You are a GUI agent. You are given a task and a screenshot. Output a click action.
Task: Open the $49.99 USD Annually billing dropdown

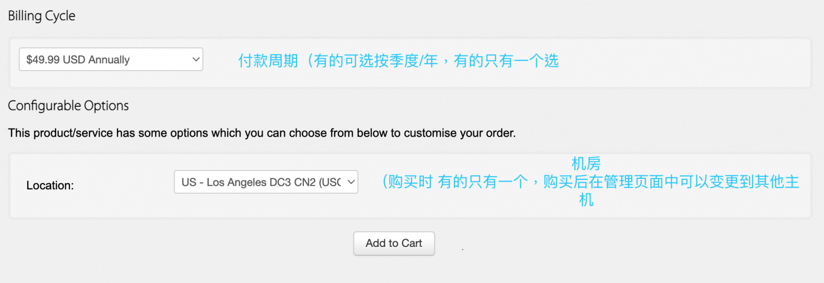tap(111, 60)
